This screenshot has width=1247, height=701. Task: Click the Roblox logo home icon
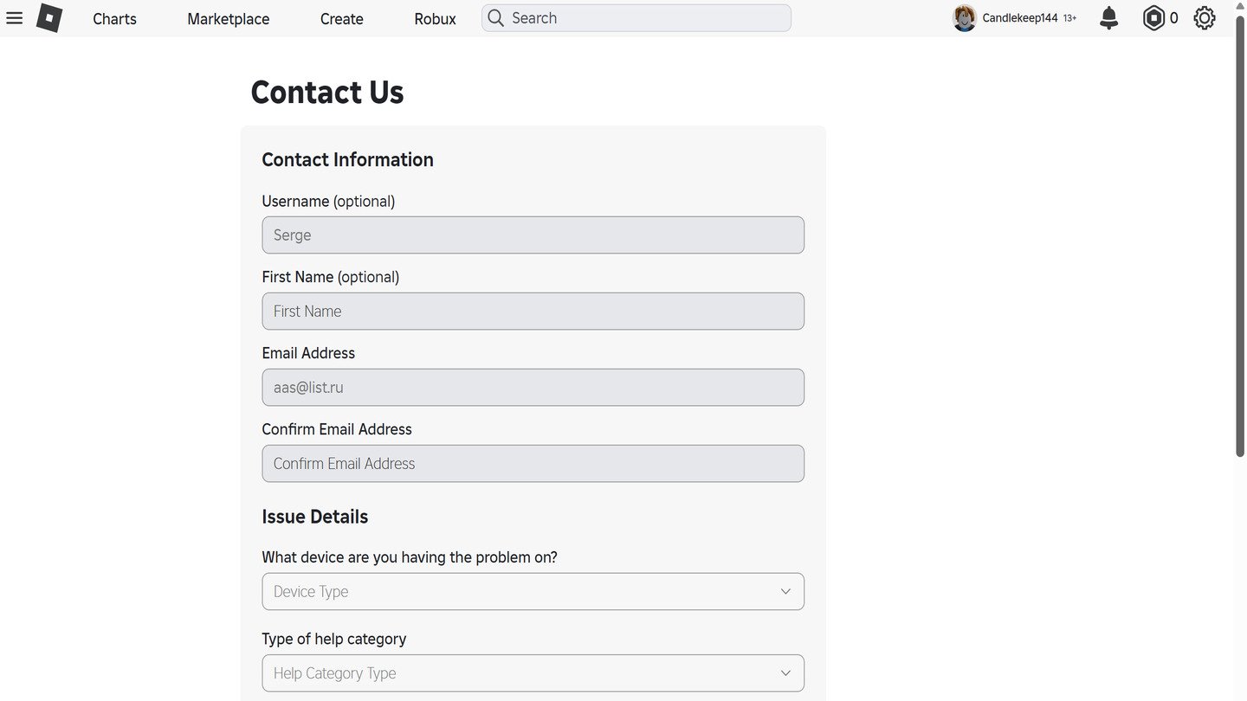click(49, 18)
